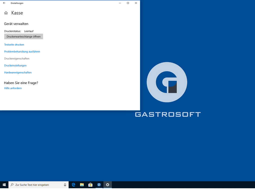Image resolution: width=255 pixels, height=190 pixels.
Task: Click the Gerät verwalten heading
Action: tap(16, 24)
